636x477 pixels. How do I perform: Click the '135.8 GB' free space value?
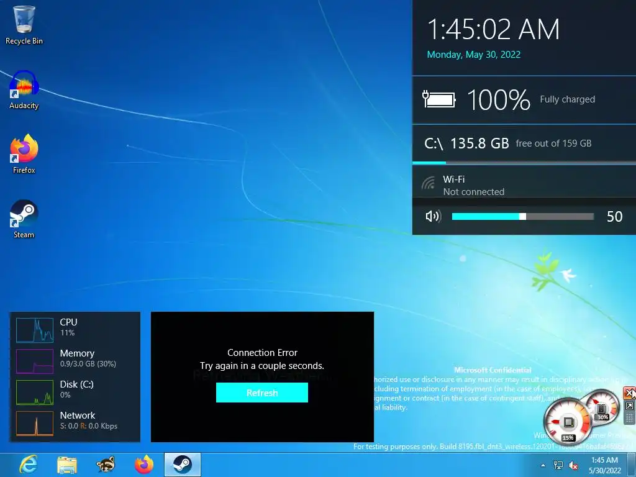click(x=479, y=143)
